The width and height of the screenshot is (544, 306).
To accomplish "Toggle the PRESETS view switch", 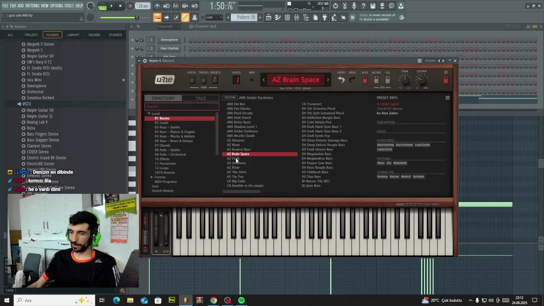I will [x=215, y=79].
